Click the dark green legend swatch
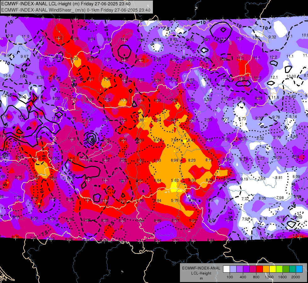 click(x=286, y=269)
